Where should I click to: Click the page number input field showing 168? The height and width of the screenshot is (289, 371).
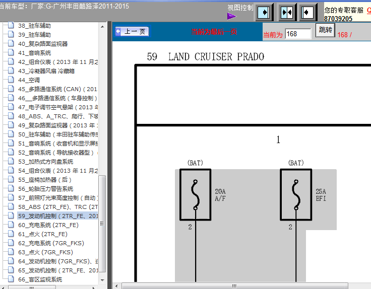click(x=298, y=34)
